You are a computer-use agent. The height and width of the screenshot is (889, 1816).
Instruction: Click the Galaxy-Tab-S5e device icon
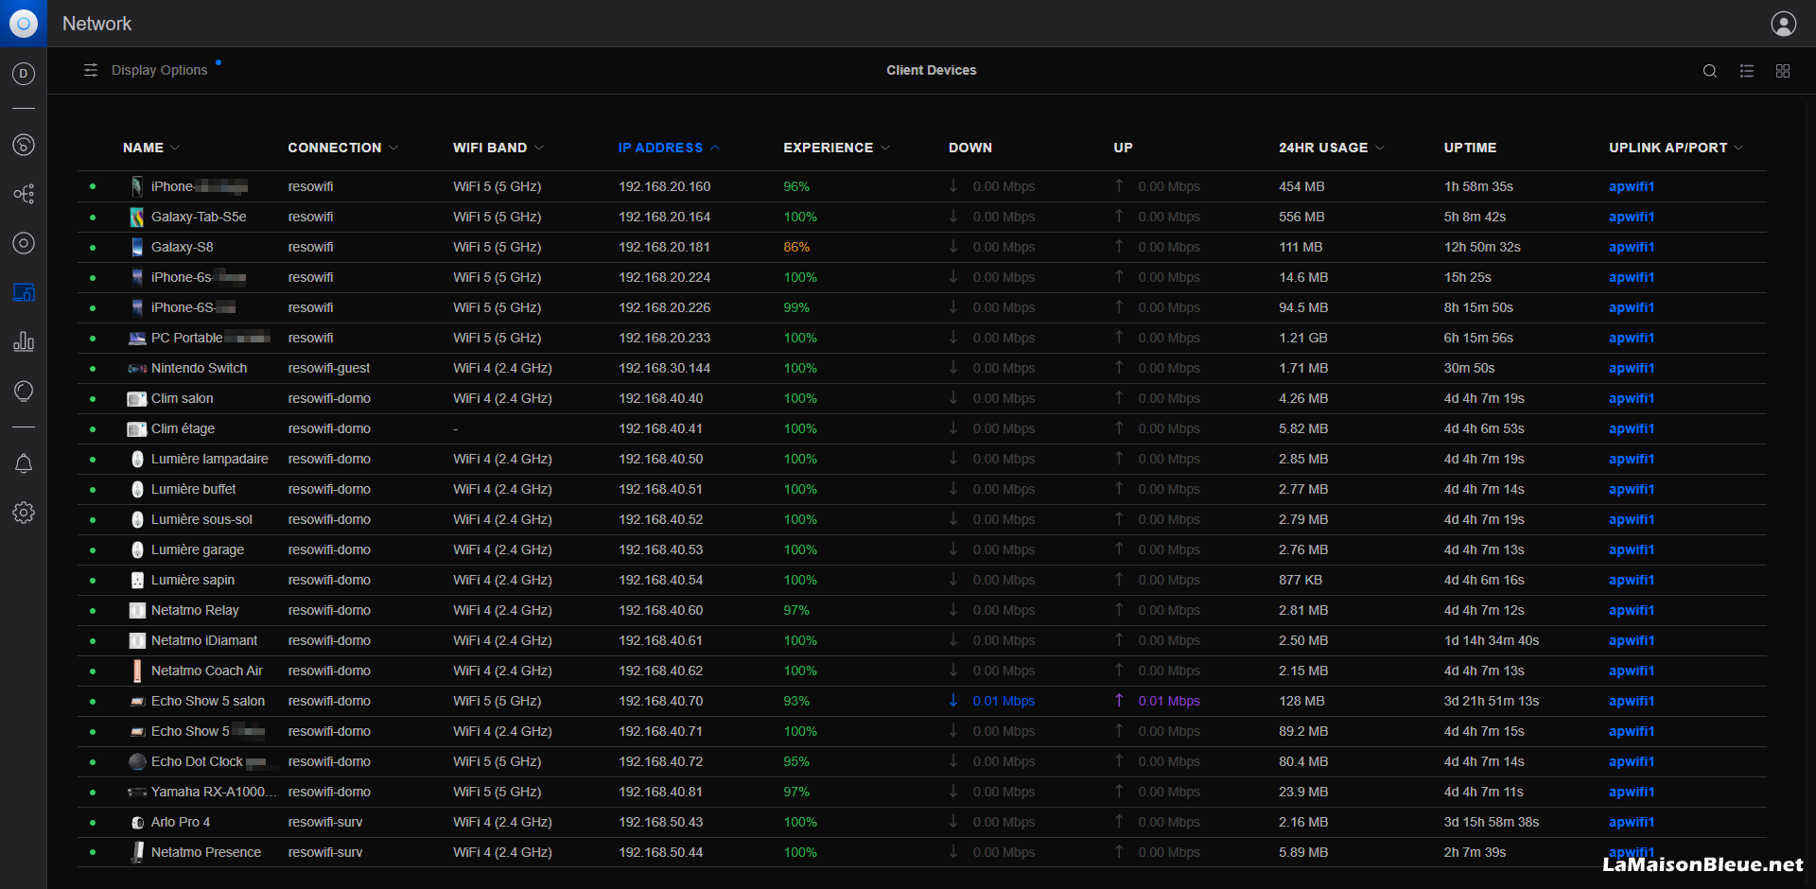coord(137,218)
